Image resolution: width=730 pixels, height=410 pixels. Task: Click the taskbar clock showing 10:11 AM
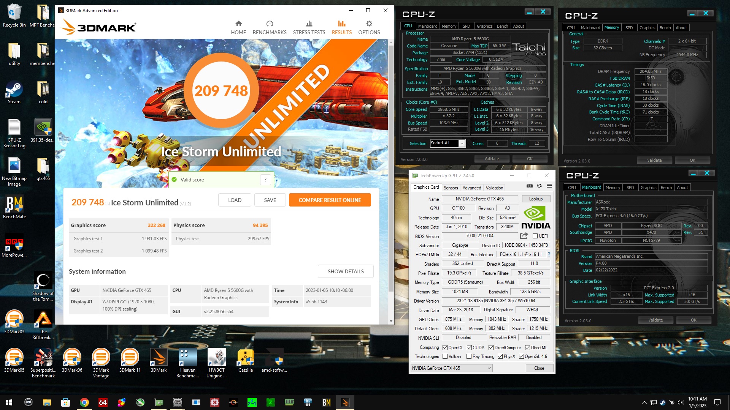(697, 402)
